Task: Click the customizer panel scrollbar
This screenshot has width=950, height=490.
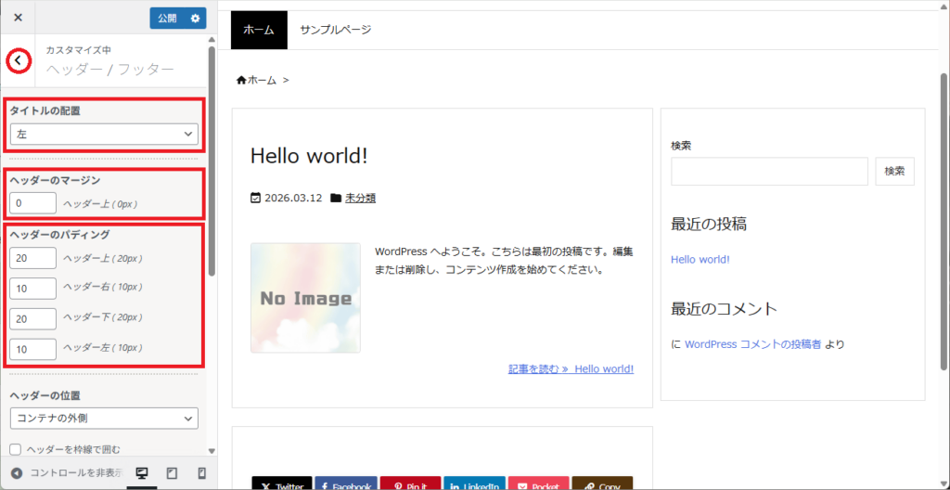Action: point(212,161)
